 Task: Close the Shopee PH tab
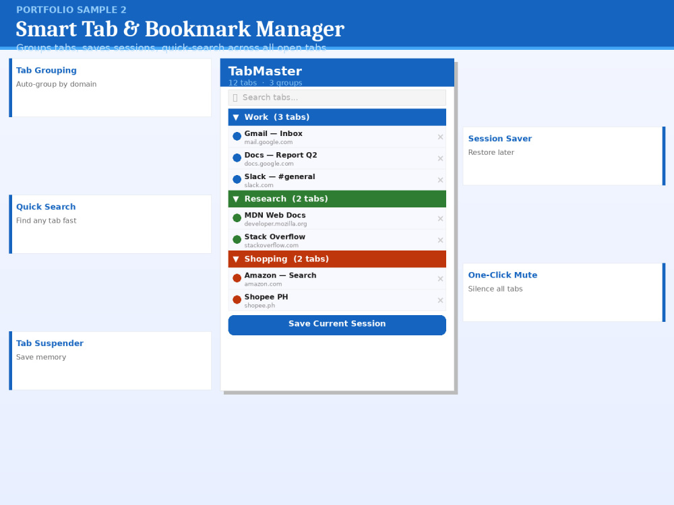pyautogui.click(x=440, y=300)
